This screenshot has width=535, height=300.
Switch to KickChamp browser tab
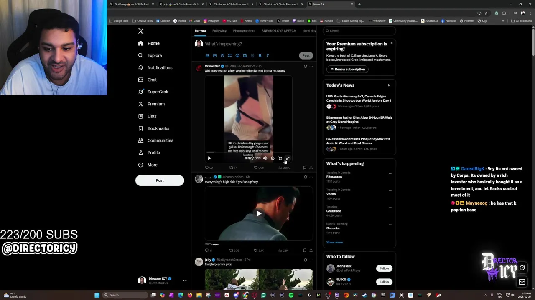click(x=132, y=4)
